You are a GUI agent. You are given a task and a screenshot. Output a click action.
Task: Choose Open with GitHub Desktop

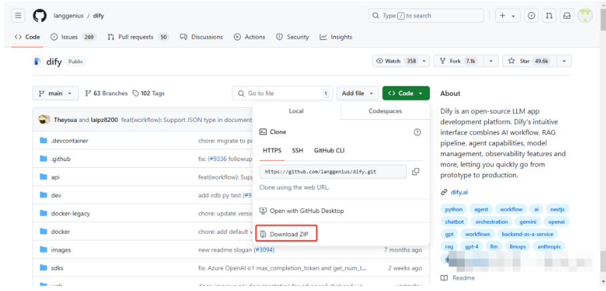coord(302,211)
